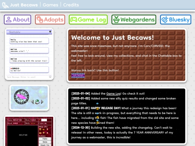Click the paw print icon on Adopts
Image resolution: width=195 pixels, height=146 pixels.
[x=40, y=19]
